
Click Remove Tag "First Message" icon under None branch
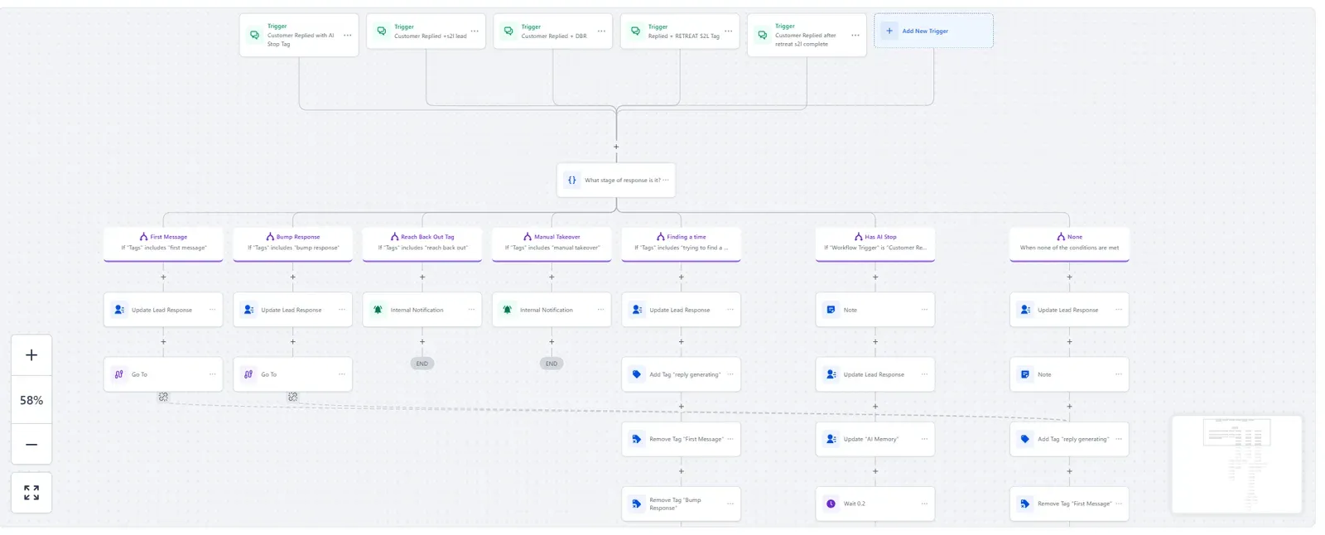point(1025,504)
